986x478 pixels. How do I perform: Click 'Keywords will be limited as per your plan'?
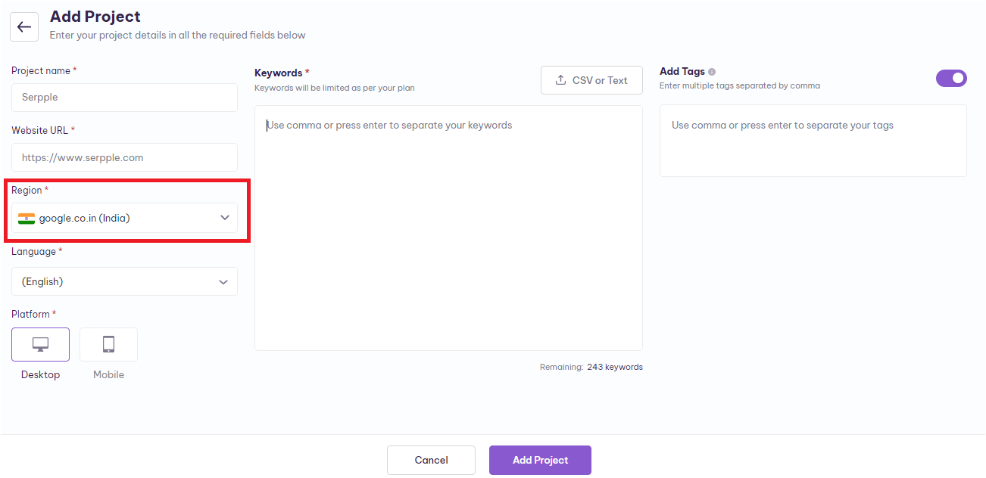tap(334, 88)
